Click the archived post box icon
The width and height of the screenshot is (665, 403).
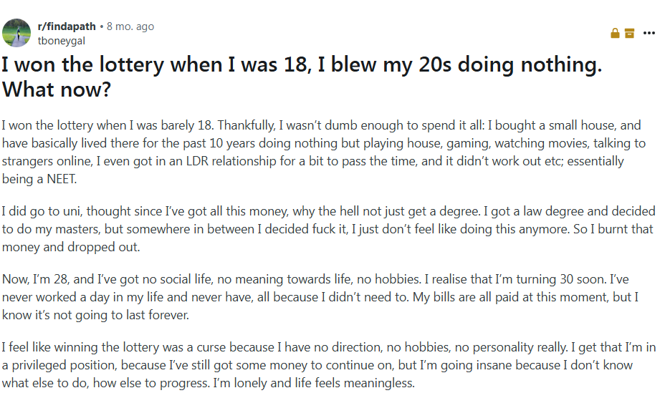pos(629,33)
